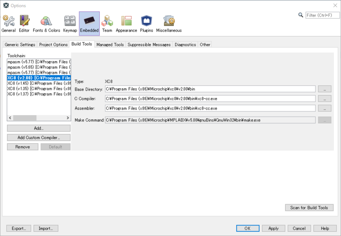Open the General options category

pyautogui.click(x=9, y=24)
